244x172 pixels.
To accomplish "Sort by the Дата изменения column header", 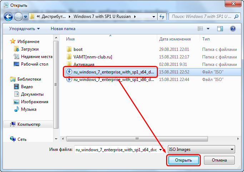I will pos(175,39).
